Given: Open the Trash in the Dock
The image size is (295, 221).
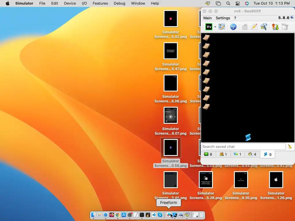Looking at the screenshot, I should (201, 215).
